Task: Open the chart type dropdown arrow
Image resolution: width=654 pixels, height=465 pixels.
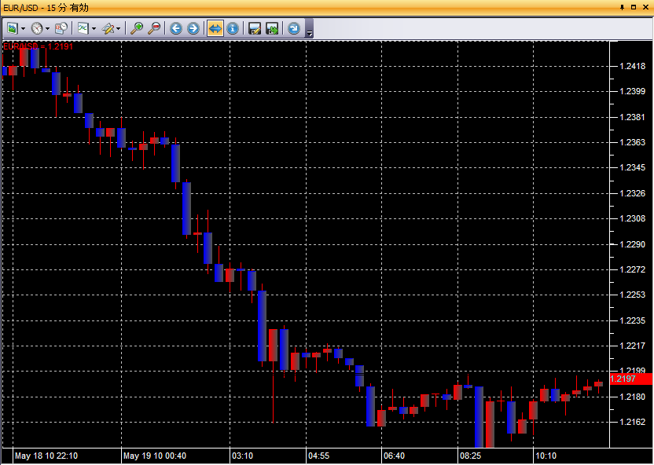Action: coord(24,29)
